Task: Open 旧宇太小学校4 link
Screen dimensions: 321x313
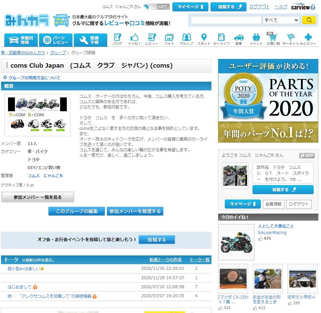Action: pyautogui.click(x=301, y=297)
